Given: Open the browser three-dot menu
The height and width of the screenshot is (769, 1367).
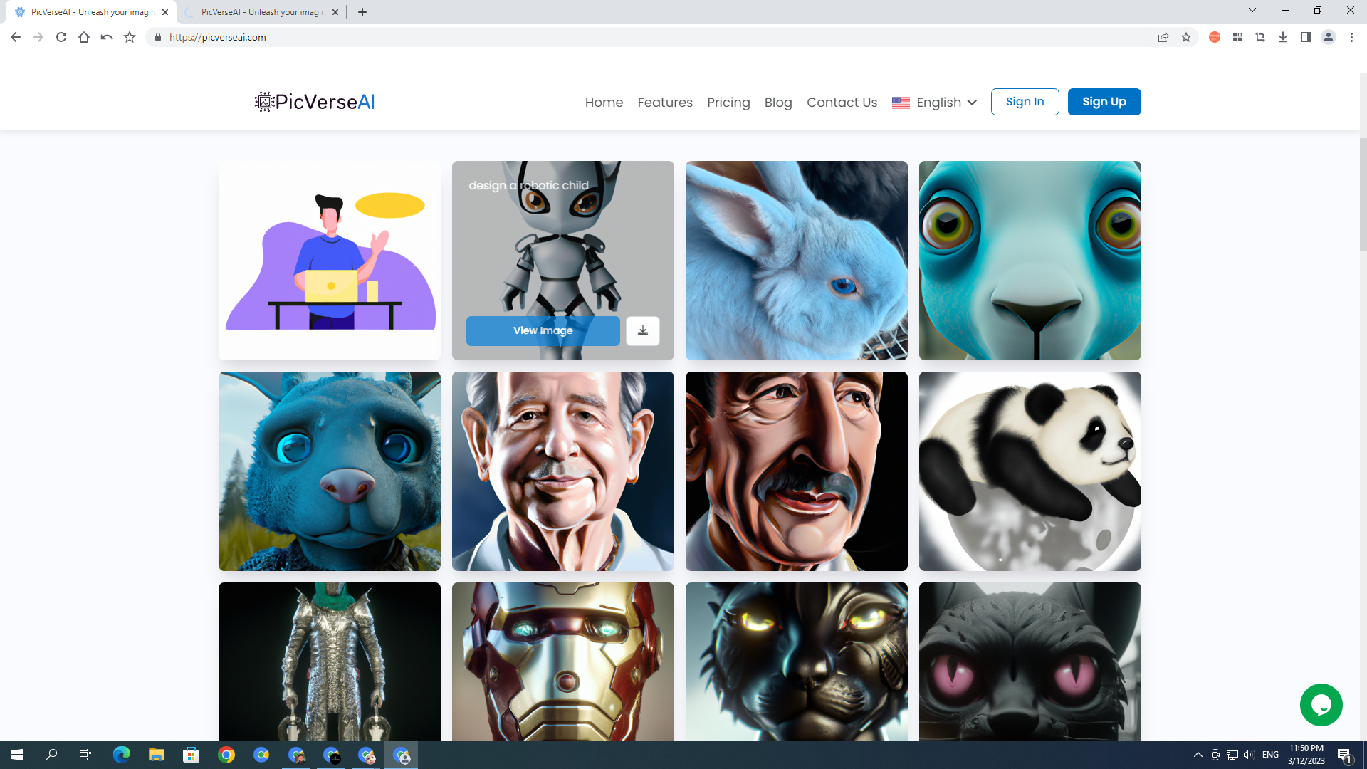Looking at the screenshot, I should [1351, 37].
